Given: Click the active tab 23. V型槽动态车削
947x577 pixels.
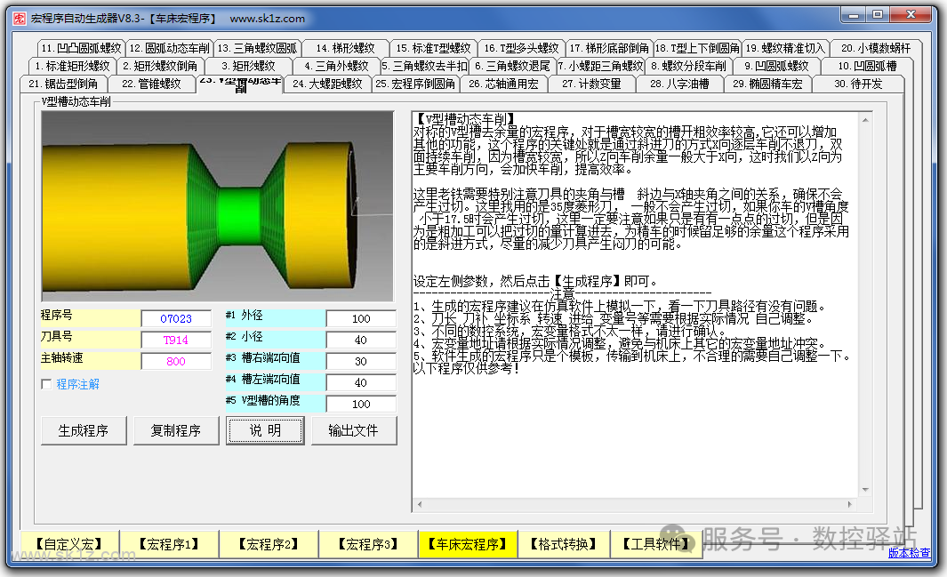Looking at the screenshot, I should click(x=240, y=84).
